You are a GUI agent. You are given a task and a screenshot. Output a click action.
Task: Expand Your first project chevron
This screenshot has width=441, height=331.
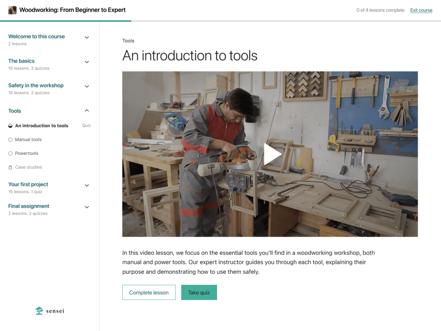point(87,185)
